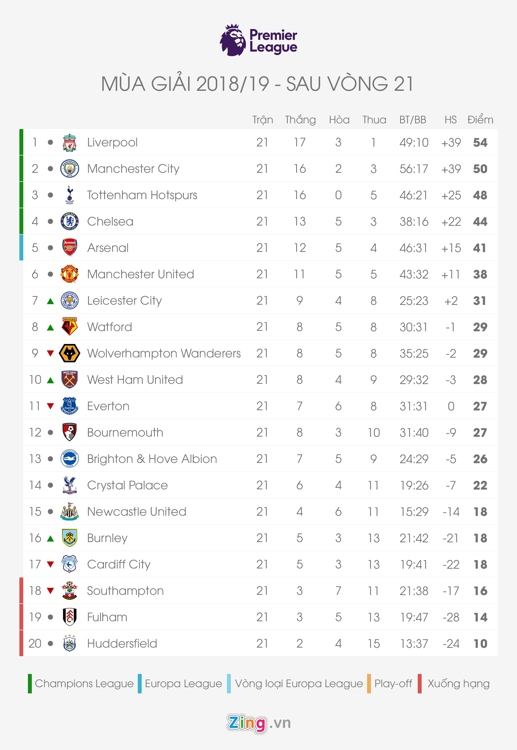Select the Chelsea crest icon
This screenshot has width=517, height=750.
70,221
